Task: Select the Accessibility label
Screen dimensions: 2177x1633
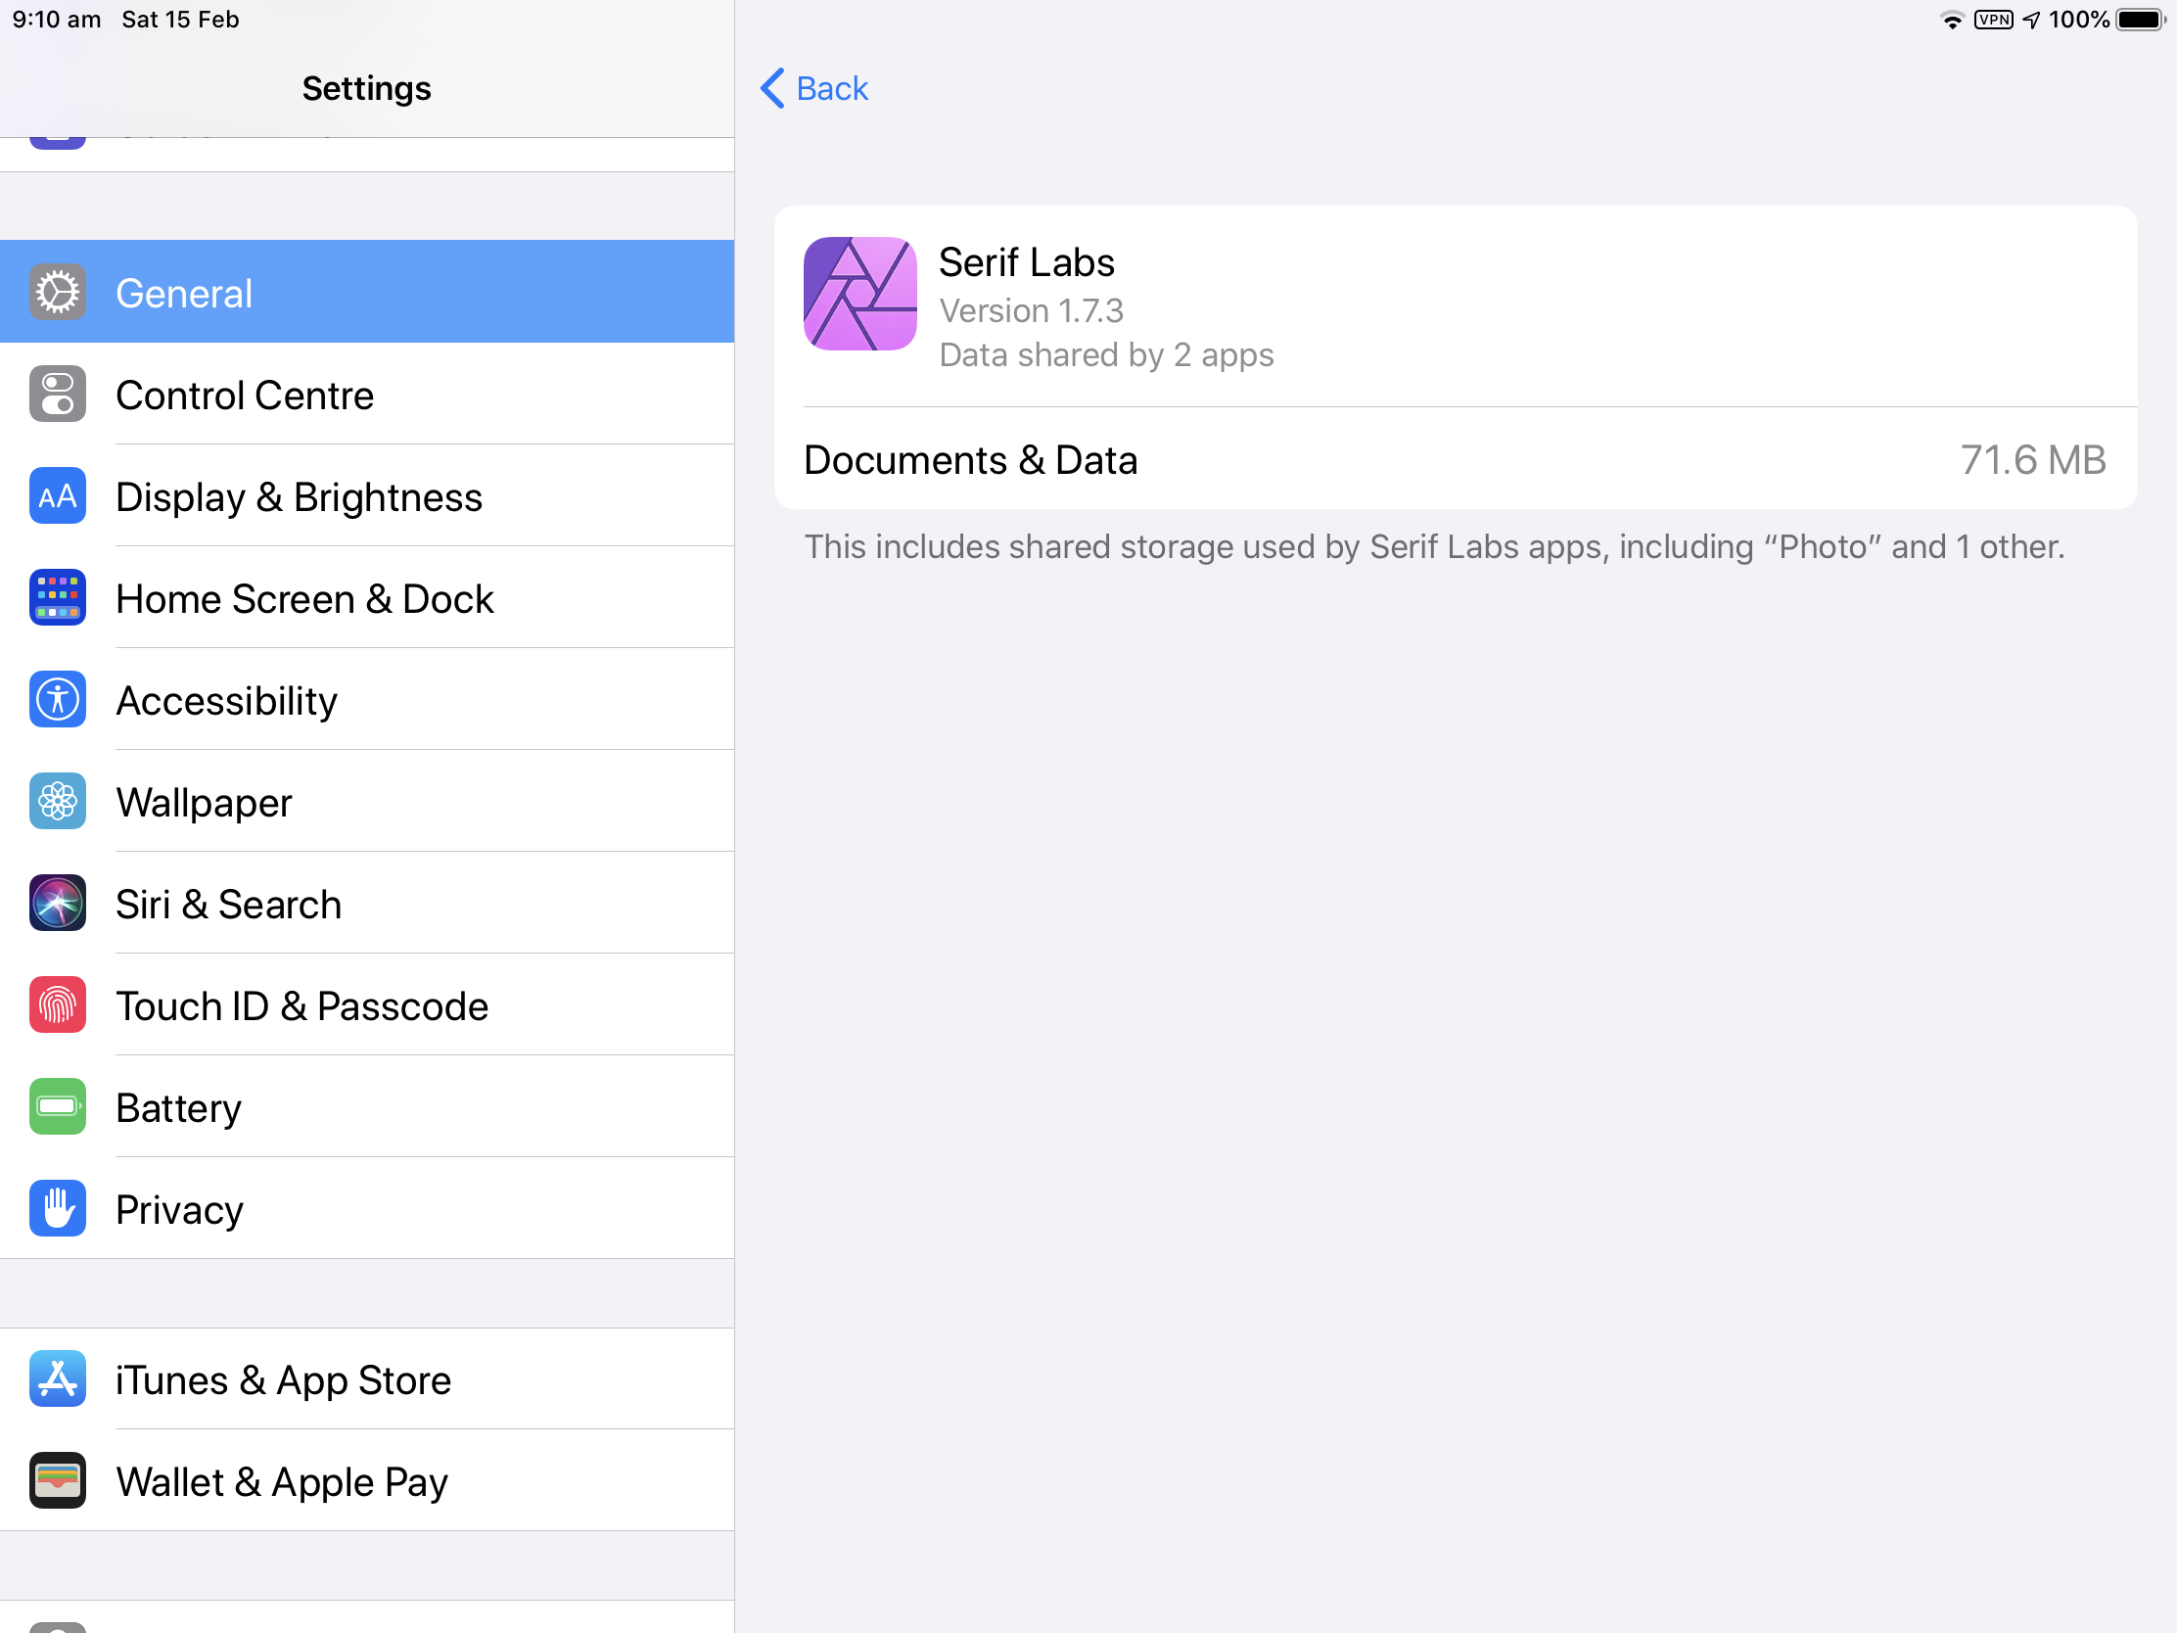Action: [226, 701]
